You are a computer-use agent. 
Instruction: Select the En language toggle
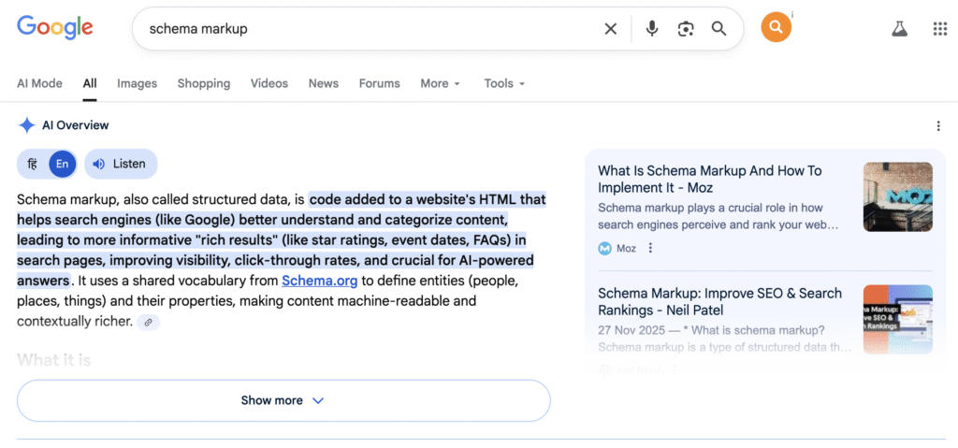[x=63, y=164]
